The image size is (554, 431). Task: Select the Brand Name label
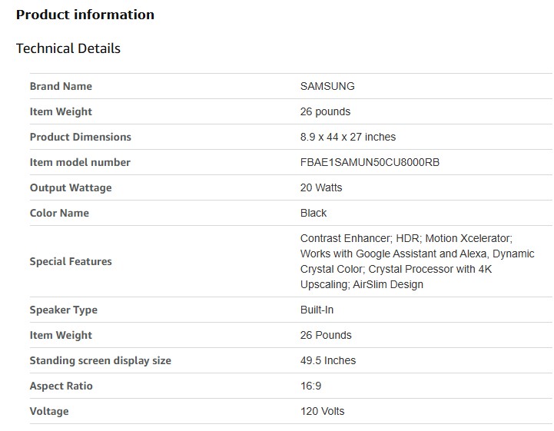tap(61, 86)
